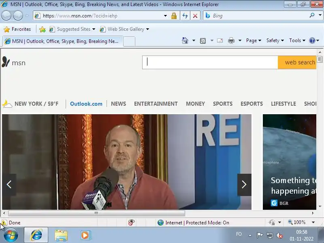Open Windows Explorer from taskbar
Viewport: 324px width, 243px height.
[61, 235]
